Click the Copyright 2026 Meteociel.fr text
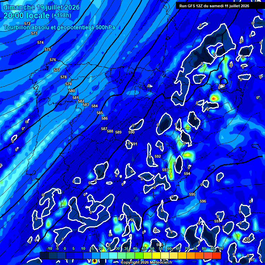 pos(147,262)
